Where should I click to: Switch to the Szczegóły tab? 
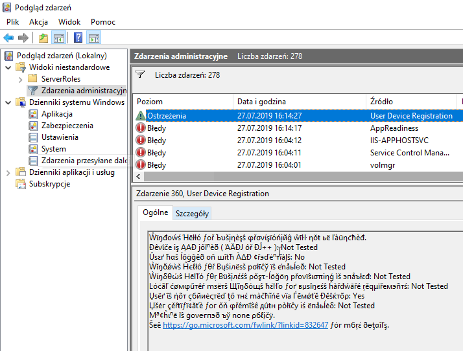coord(192,213)
